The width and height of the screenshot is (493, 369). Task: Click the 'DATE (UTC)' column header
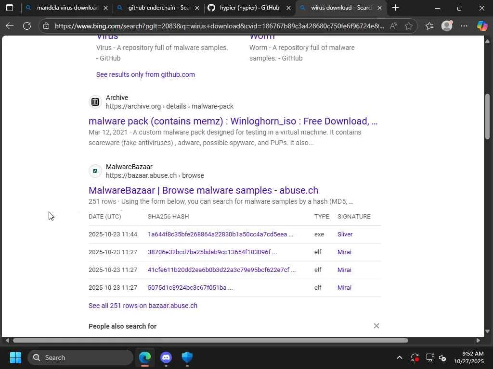104,217
